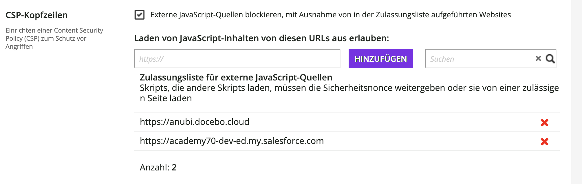
Task: Select the https://anubi.docebo.cloud list entry
Action: point(195,122)
